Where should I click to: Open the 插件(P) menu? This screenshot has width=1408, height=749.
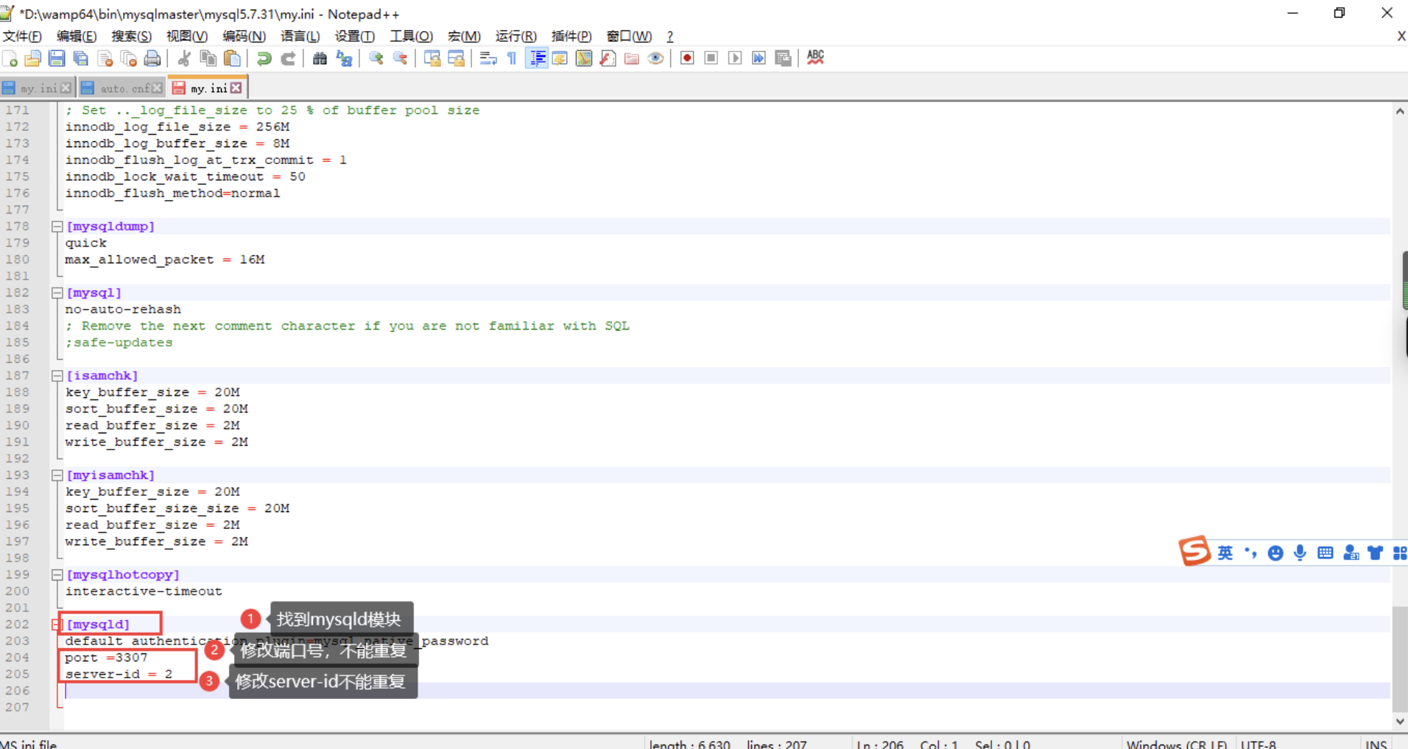571,36
